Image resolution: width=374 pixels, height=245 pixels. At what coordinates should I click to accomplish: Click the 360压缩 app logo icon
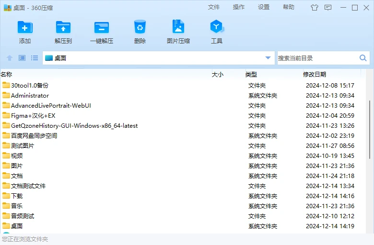(8, 8)
